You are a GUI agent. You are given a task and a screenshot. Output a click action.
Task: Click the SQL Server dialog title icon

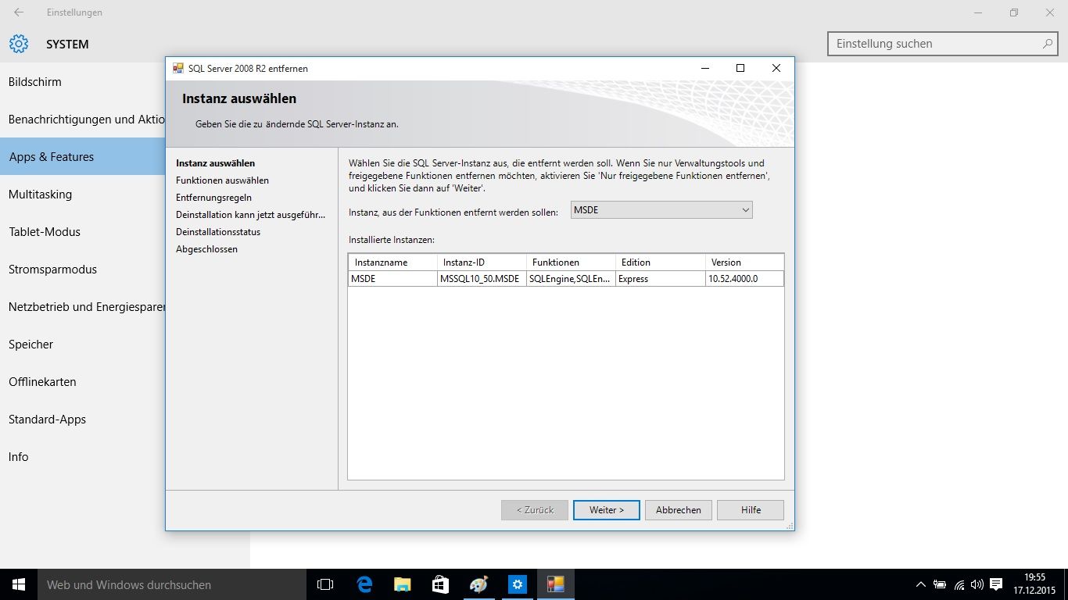coord(178,68)
